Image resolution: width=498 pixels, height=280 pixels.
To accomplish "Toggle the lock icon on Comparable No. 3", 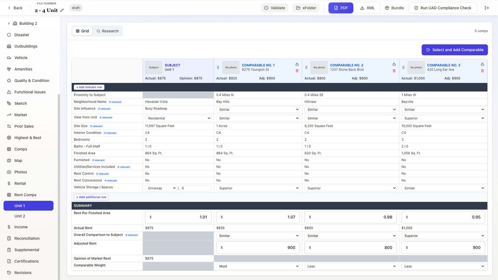I will tap(482, 64).
